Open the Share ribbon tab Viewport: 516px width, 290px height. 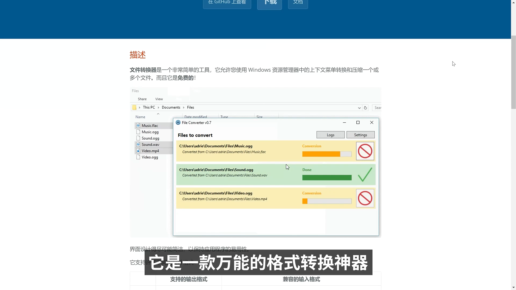pyautogui.click(x=142, y=99)
